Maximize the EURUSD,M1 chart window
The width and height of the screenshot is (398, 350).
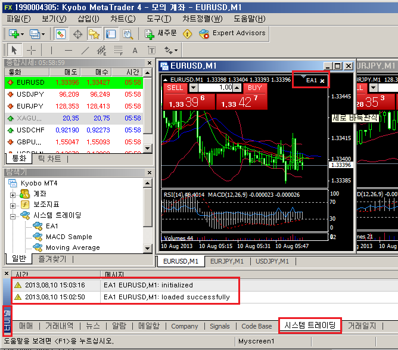[x=338, y=66]
